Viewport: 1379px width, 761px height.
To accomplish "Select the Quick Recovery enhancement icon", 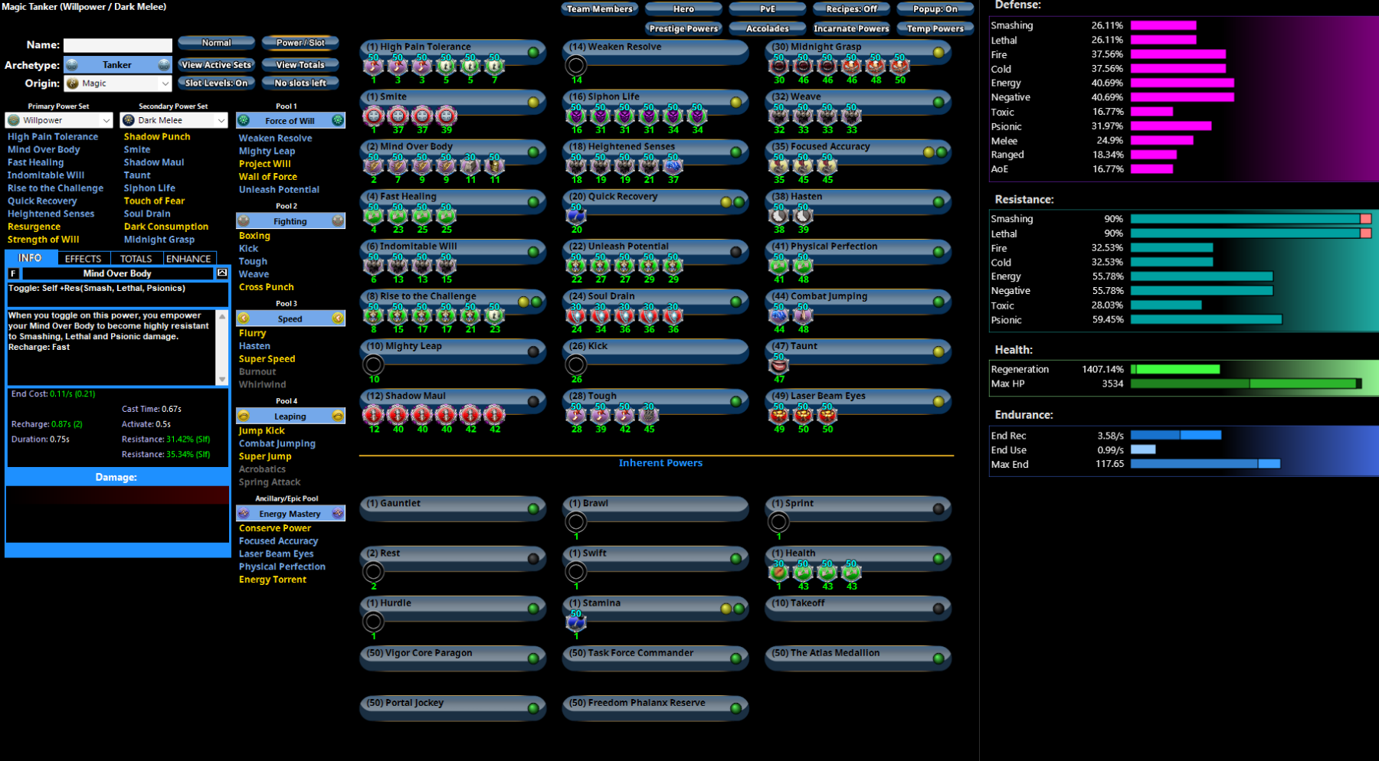I will 576,216.
